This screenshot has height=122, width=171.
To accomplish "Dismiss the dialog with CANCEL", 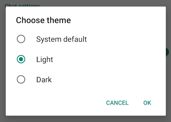I will (x=117, y=103).
